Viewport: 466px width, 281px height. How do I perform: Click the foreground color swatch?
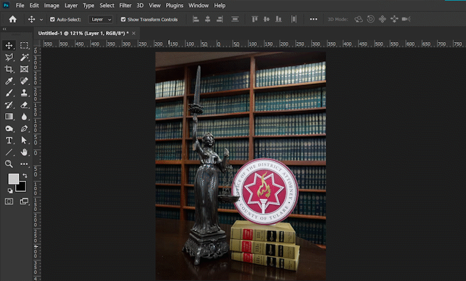pyautogui.click(x=13, y=179)
